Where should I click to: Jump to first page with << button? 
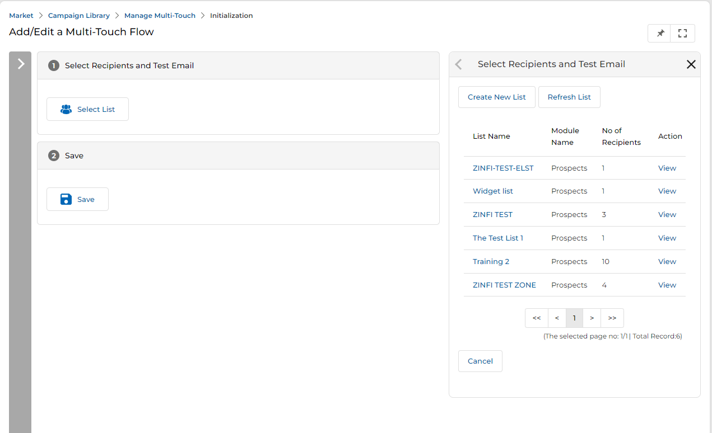click(x=537, y=318)
